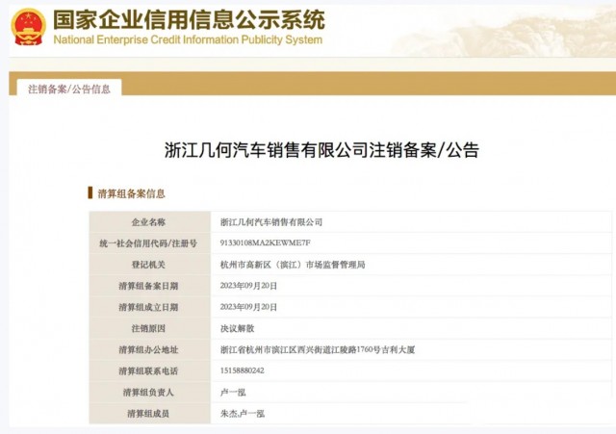Select the 清算组负责人 value 卢一泓
The width and height of the screenshot is (616, 434).
(233, 392)
